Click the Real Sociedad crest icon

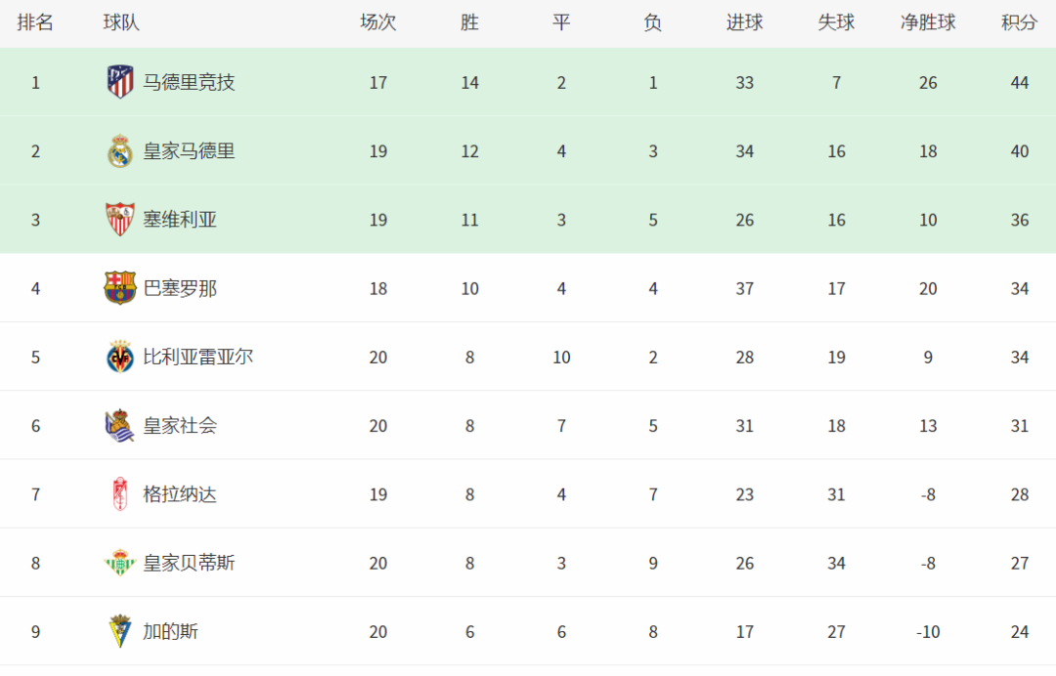120,425
